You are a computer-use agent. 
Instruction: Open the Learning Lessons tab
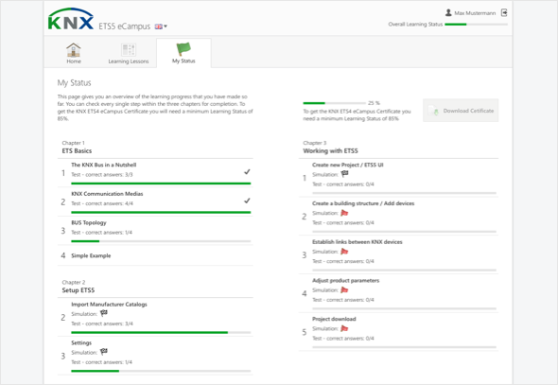point(129,53)
